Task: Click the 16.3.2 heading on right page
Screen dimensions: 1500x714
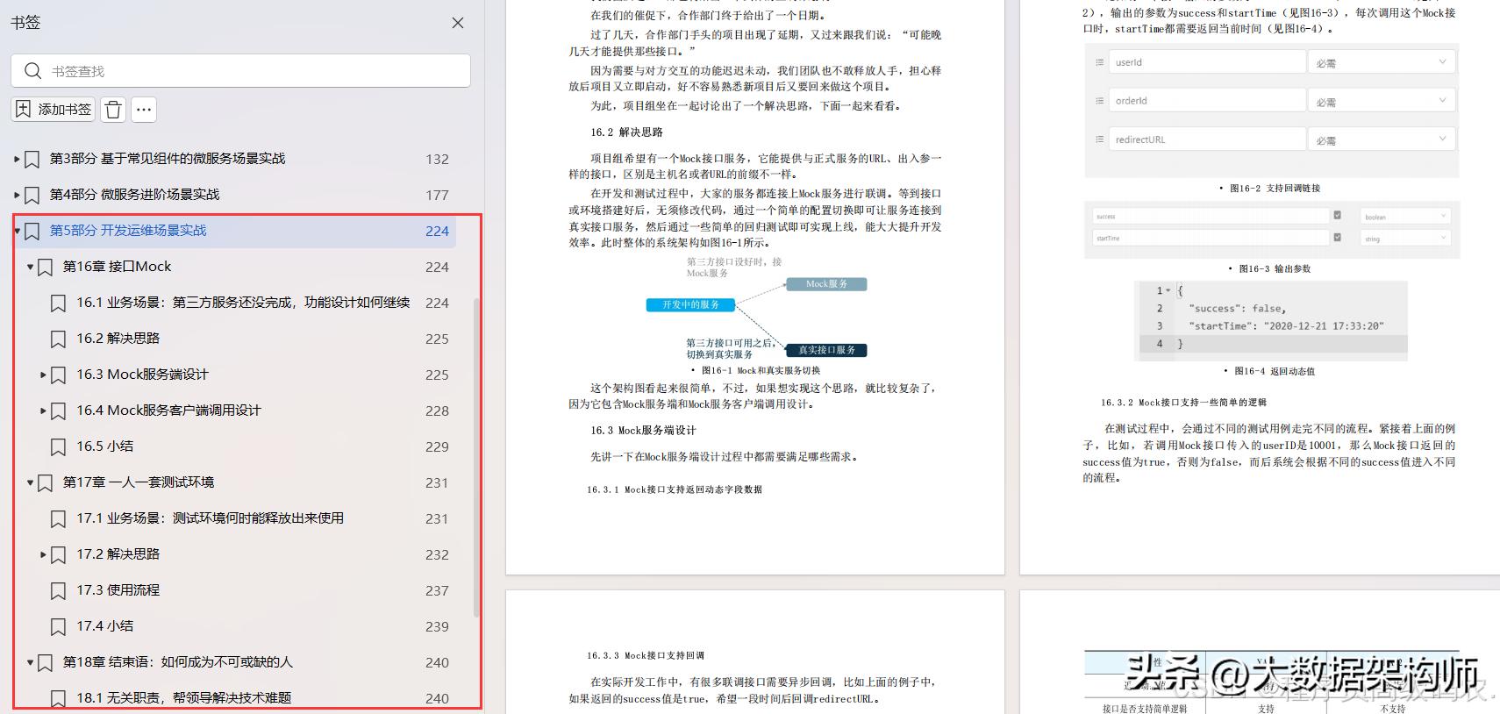Action: click(x=1183, y=403)
